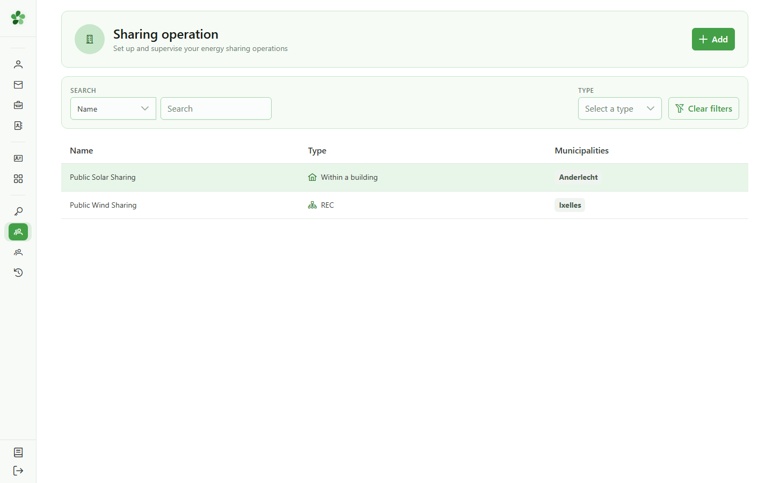Click the Ixelles municipality tag

[x=570, y=205]
